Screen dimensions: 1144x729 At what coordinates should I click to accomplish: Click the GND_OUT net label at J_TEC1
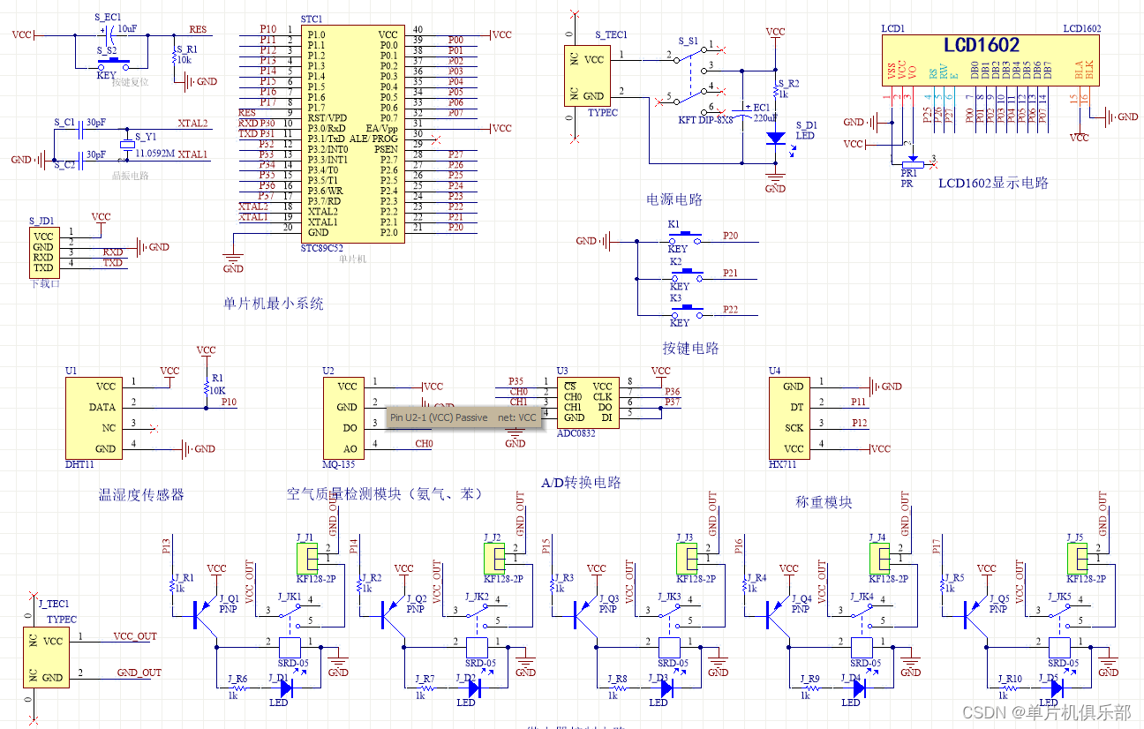139,673
